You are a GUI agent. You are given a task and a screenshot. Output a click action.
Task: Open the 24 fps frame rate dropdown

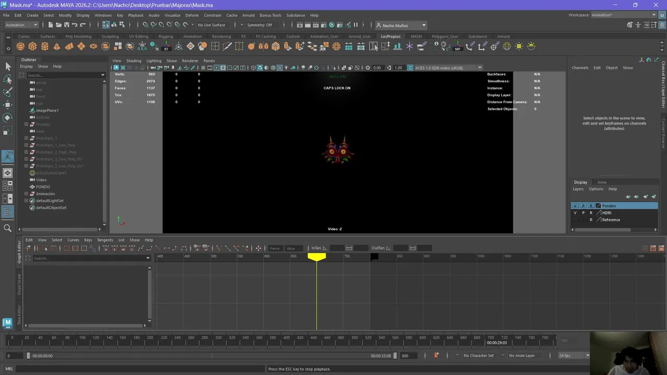[574, 356]
